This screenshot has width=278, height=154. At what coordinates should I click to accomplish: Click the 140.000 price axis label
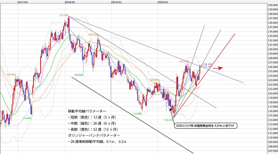[x=273, y=5]
